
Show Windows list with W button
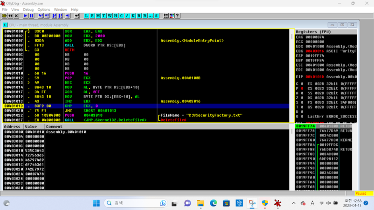tap(110, 16)
